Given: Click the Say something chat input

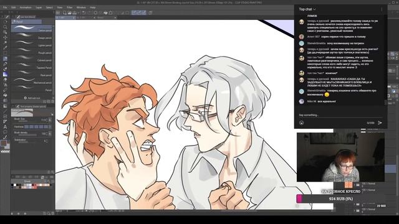Looking at the screenshot, I should pos(340,115).
